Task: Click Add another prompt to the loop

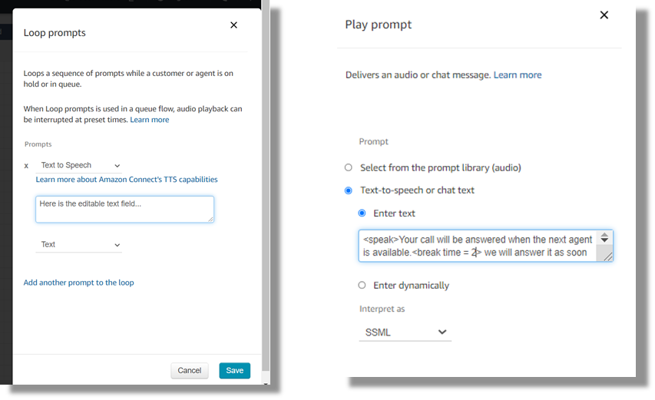Action: pos(78,283)
